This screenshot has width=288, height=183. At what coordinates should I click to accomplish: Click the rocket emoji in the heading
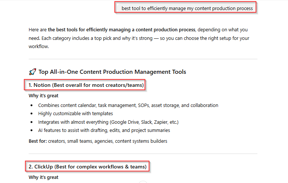[32, 72]
